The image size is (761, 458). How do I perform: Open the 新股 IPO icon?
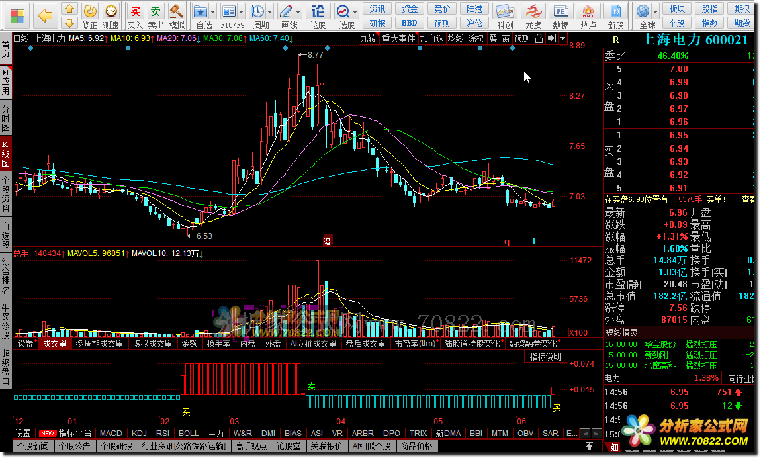[x=615, y=11]
